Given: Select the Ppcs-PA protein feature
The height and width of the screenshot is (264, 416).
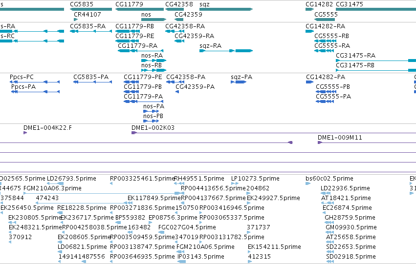Looking at the screenshot, I should 35,92.
